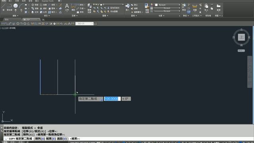Click the Mirror (鏡射) tool
Viewport: 254px width, 143px height.
[43, 8]
